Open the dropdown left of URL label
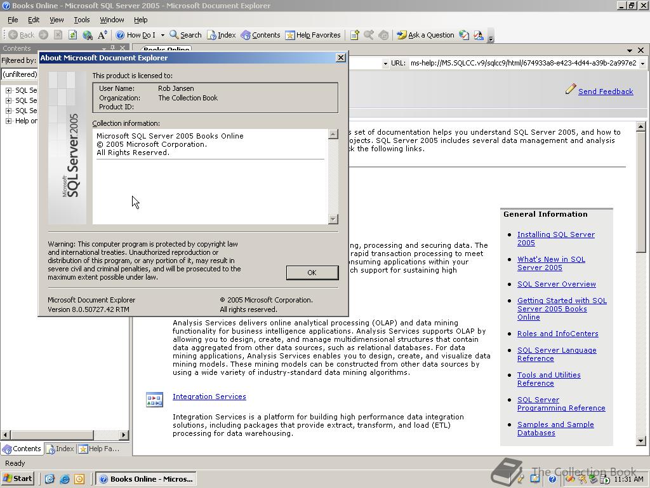Screen dimensions: 650x488 click(x=385, y=64)
